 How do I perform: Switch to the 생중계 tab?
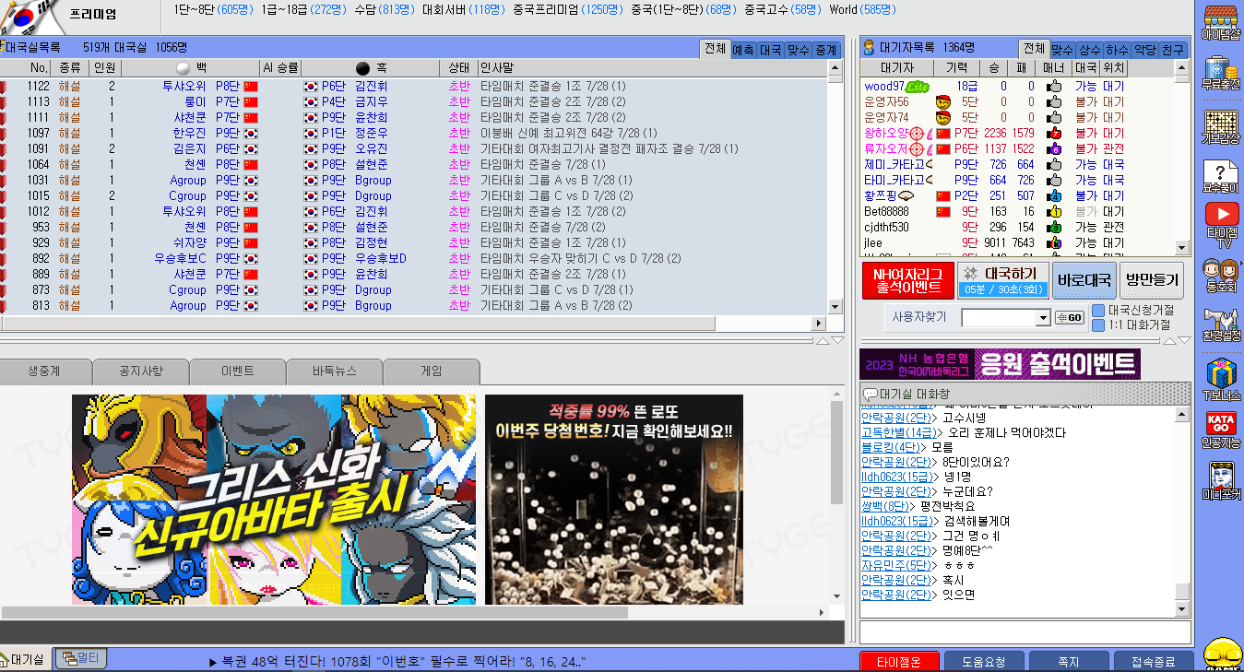[44, 371]
